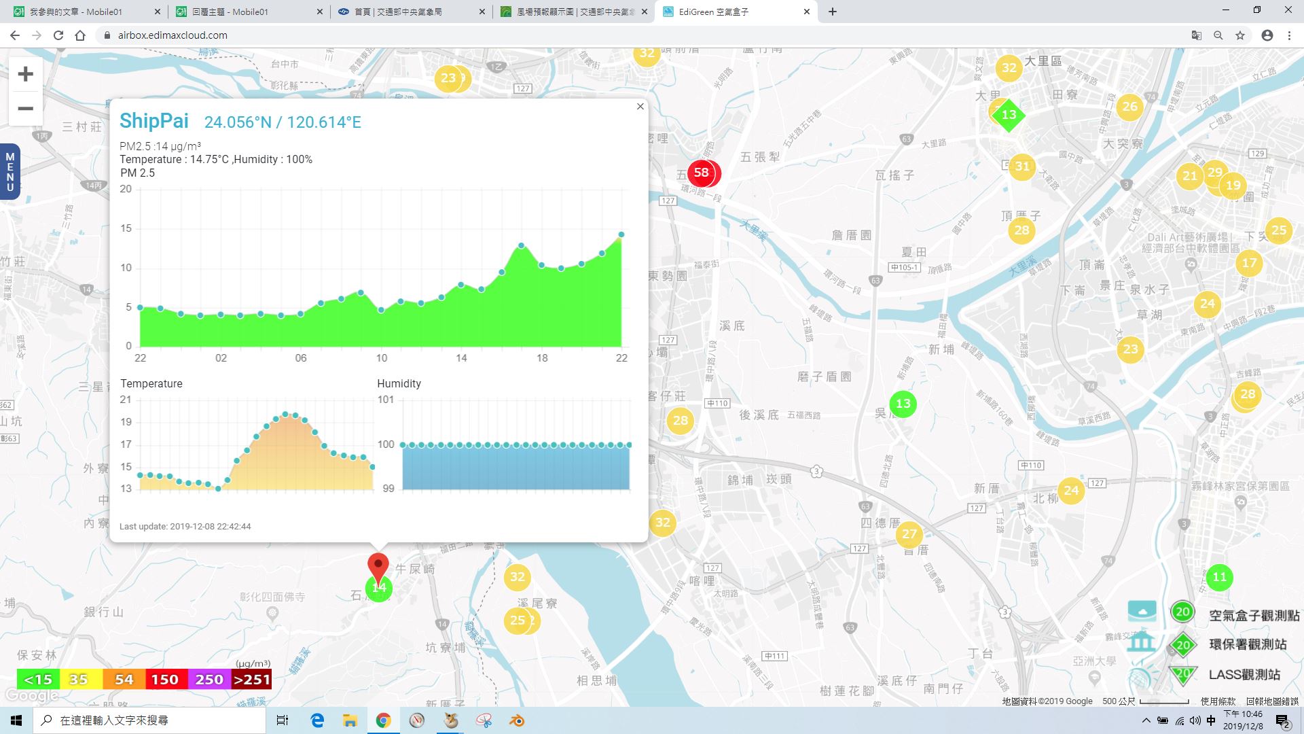Bookmark this page with star icon
This screenshot has width=1304, height=734.
tap(1240, 35)
